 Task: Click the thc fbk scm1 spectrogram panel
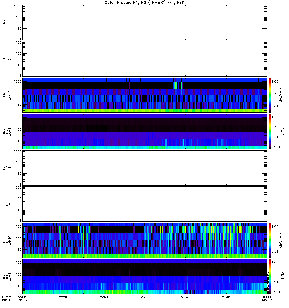(x=144, y=276)
